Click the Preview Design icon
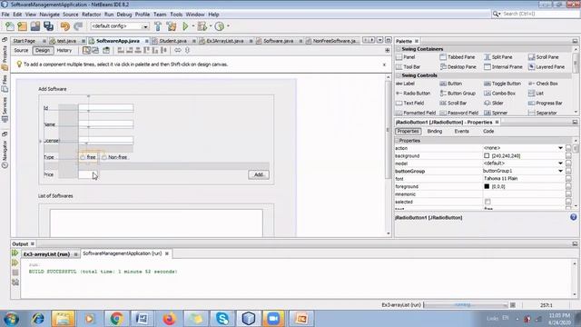The image size is (581, 327). (106, 50)
